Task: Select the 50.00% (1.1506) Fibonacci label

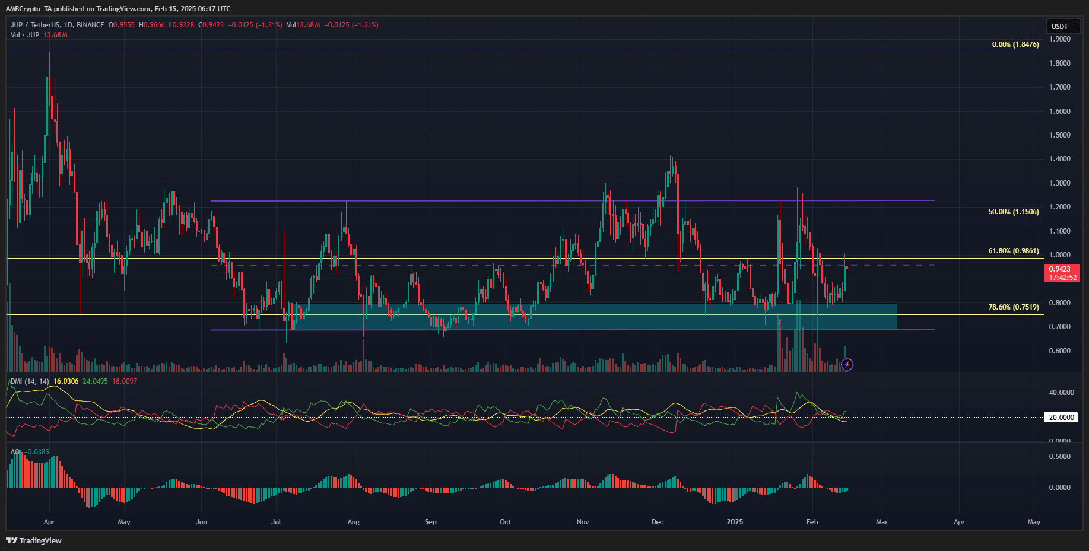Action: coord(1013,212)
